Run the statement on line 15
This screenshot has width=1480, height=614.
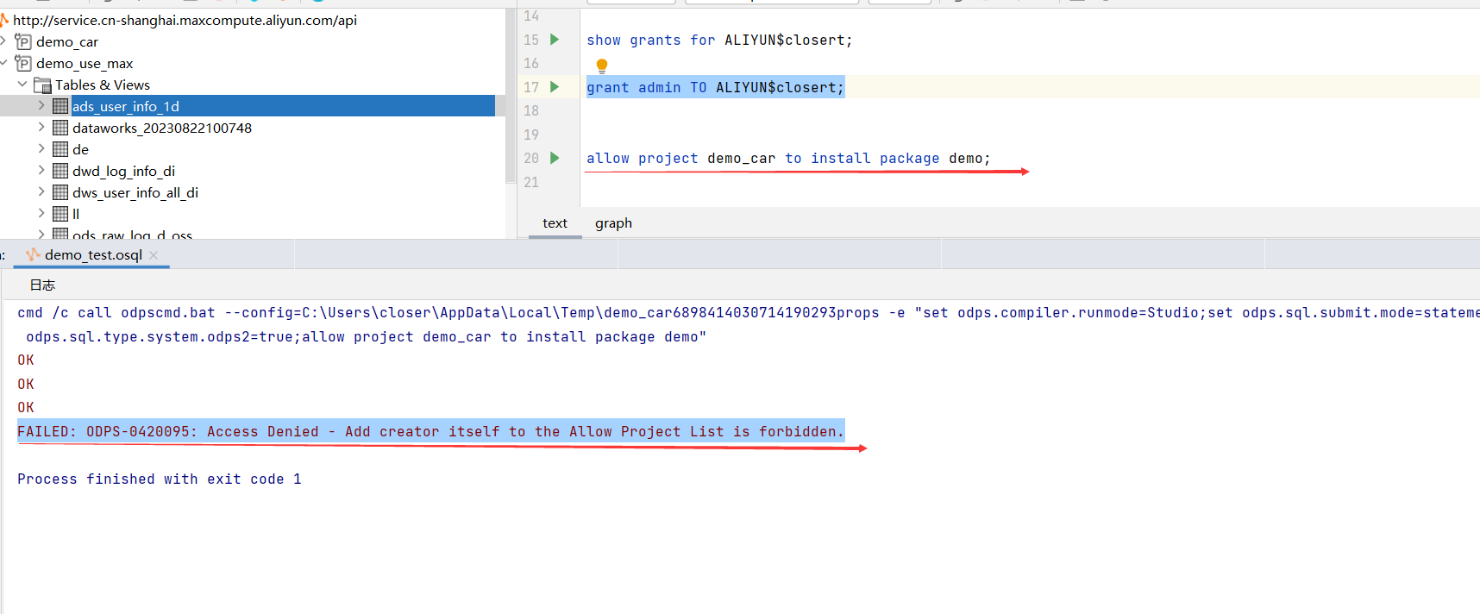(555, 40)
